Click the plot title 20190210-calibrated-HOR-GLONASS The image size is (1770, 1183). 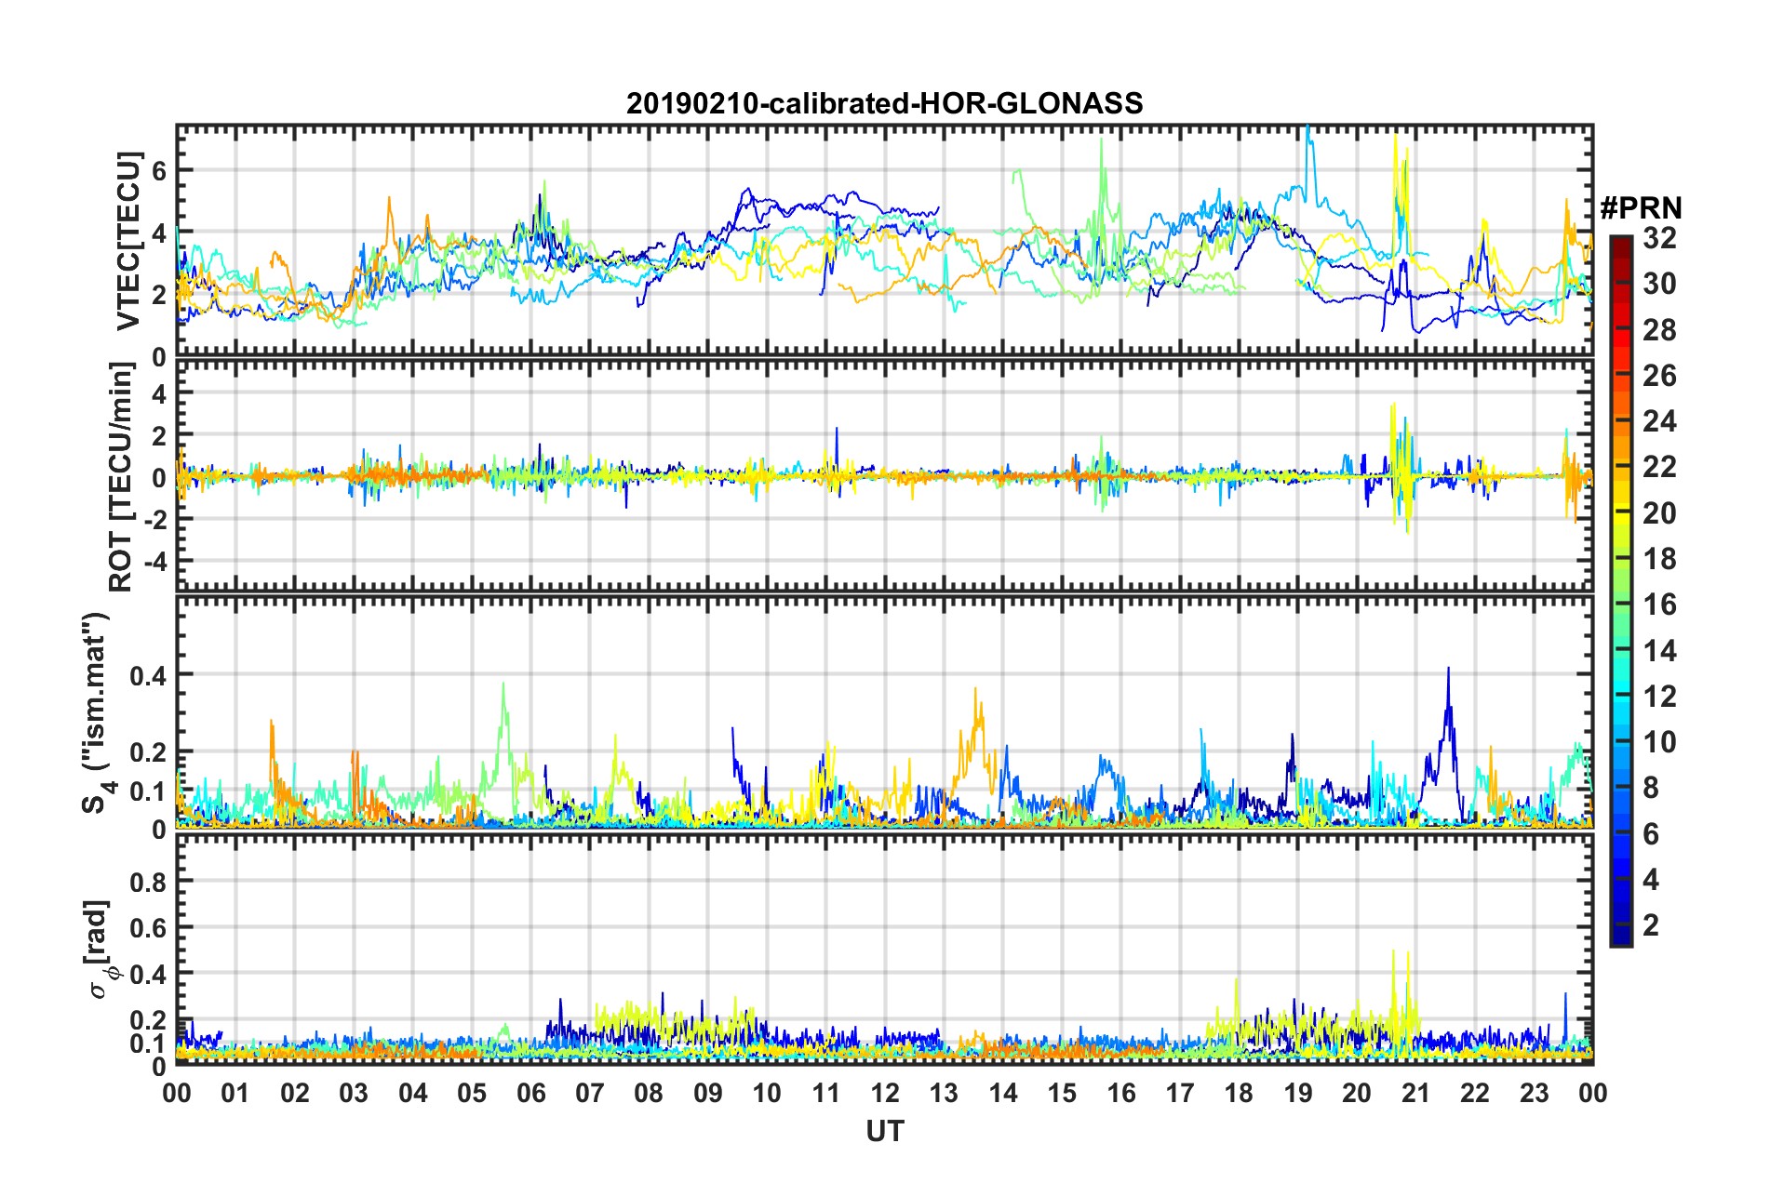[x=884, y=103]
